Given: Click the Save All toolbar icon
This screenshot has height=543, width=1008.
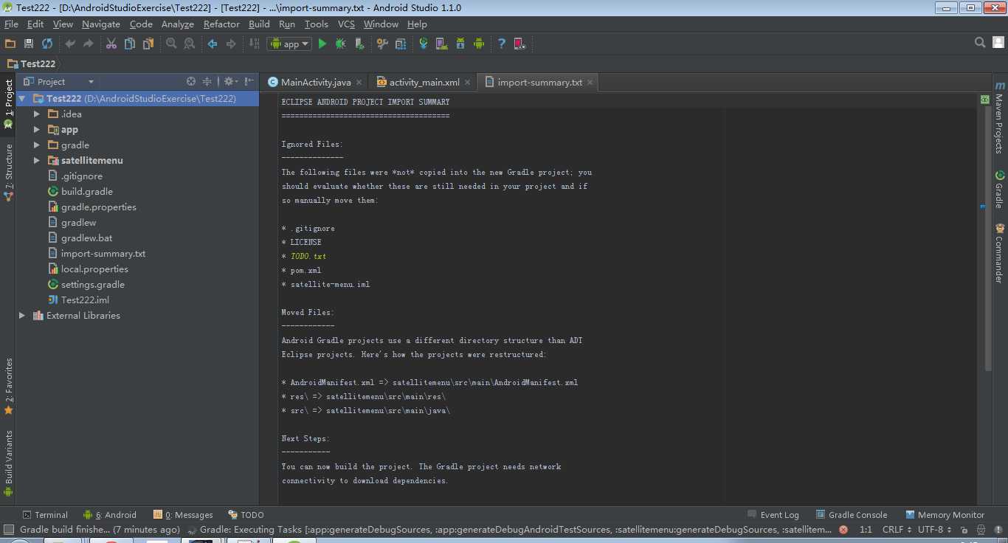Looking at the screenshot, I should [x=29, y=44].
